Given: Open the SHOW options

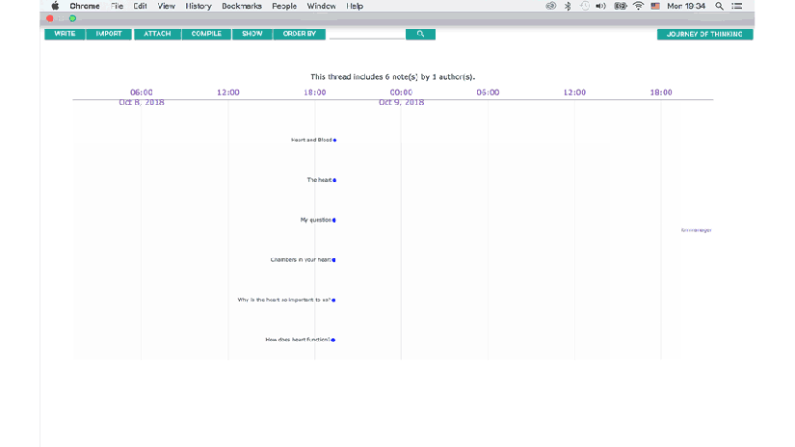Looking at the screenshot, I should tap(252, 34).
